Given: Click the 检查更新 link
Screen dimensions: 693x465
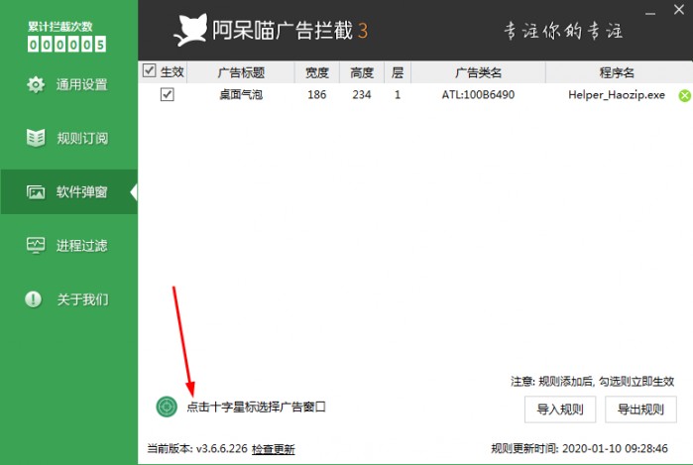Looking at the screenshot, I should 273,449.
